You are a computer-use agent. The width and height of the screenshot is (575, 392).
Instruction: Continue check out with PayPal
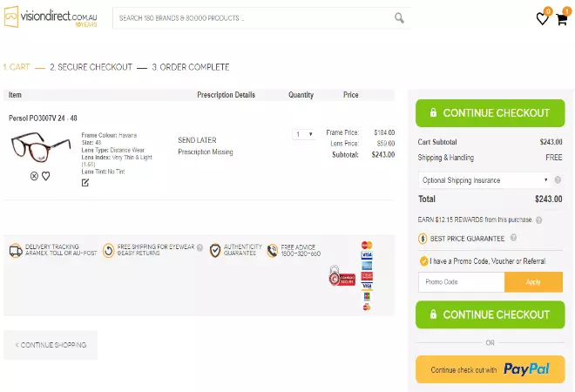tap(490, 369)
